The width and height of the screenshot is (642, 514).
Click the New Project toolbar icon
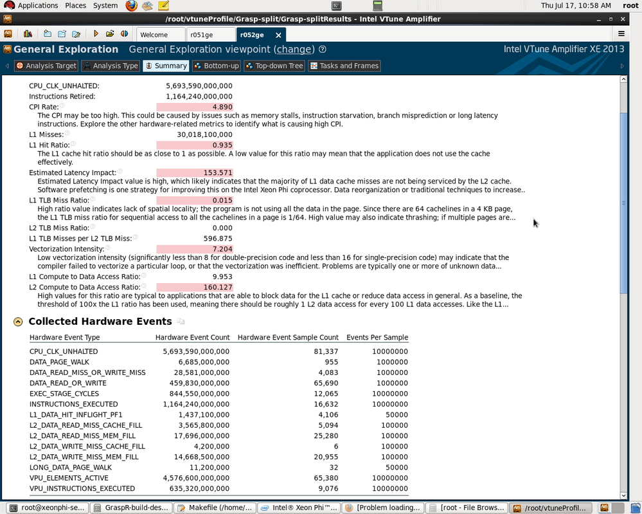pos(48,33)
